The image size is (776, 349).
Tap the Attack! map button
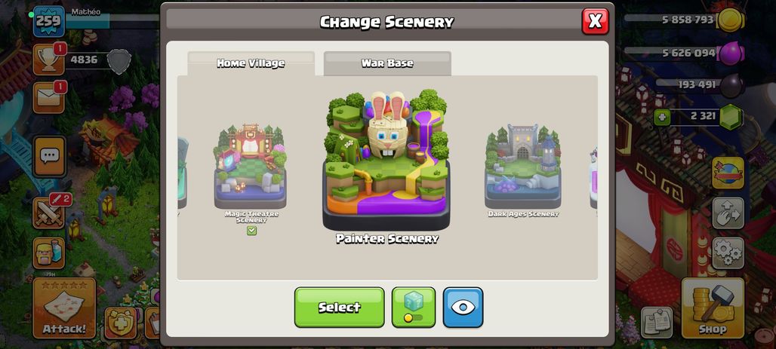[x=64, y=308]
